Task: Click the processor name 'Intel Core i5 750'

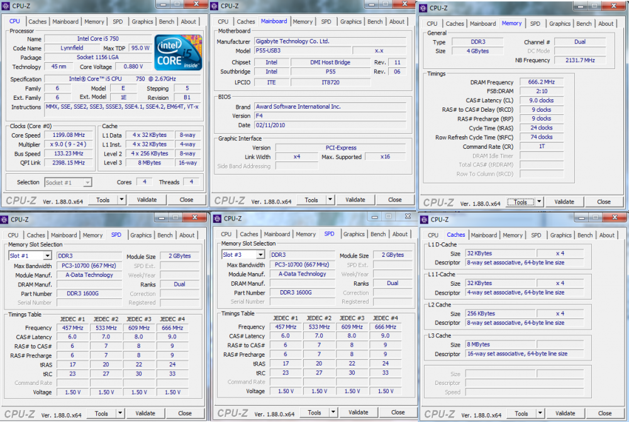Action: coord(98,39)
